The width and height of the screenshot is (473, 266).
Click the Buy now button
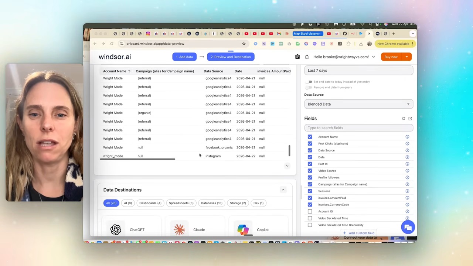391,57
